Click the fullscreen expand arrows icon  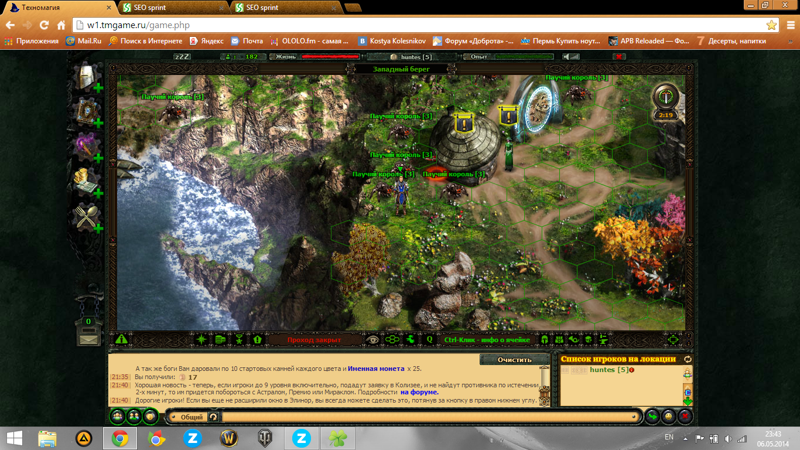click(673, 339)
